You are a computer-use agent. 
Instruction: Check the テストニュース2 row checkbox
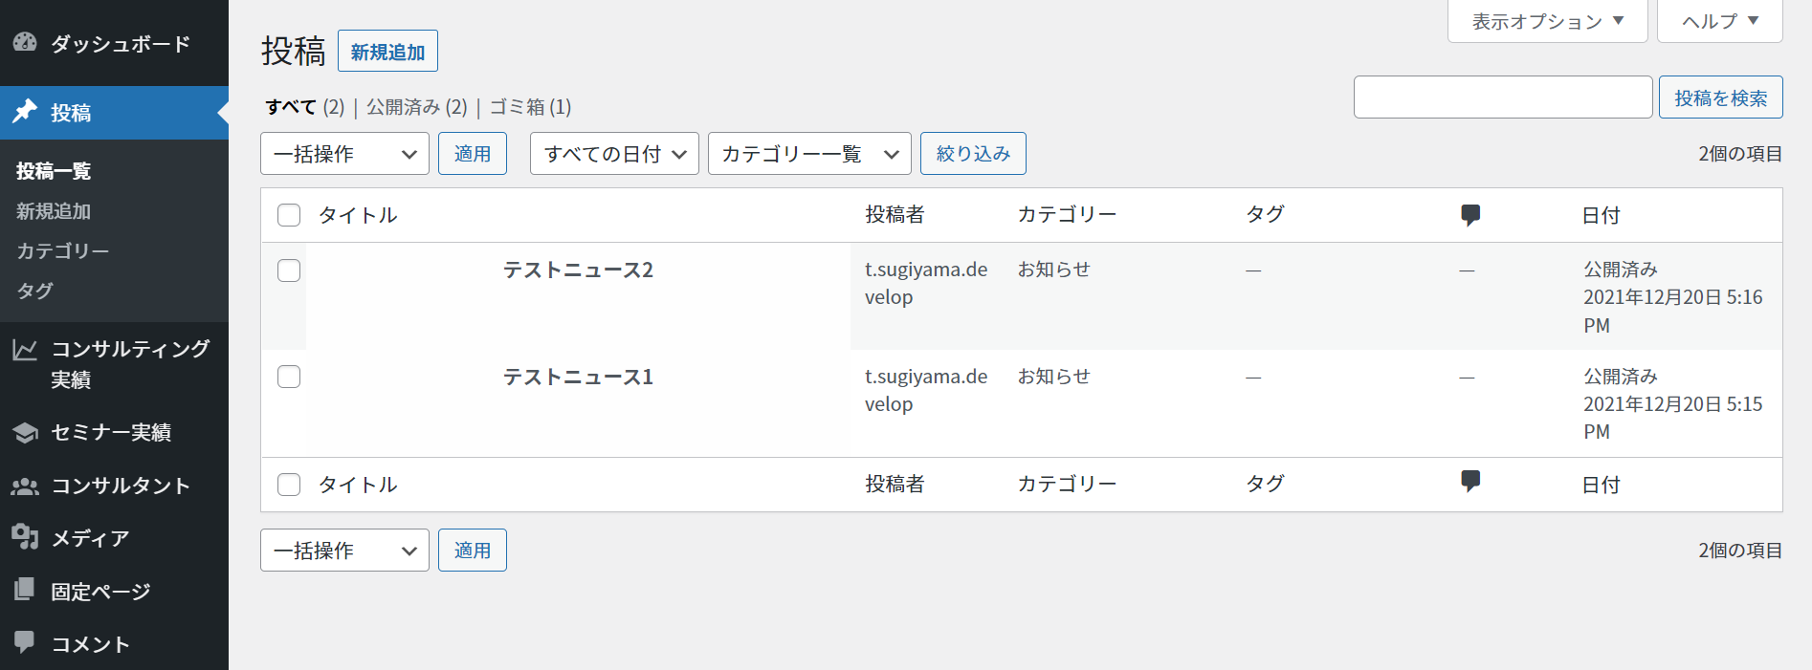click(289, 270)
